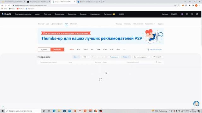This screenshot has width=202, height=113.
Task: Open a new browser tab with plus
Action: (x=104, y=2)
